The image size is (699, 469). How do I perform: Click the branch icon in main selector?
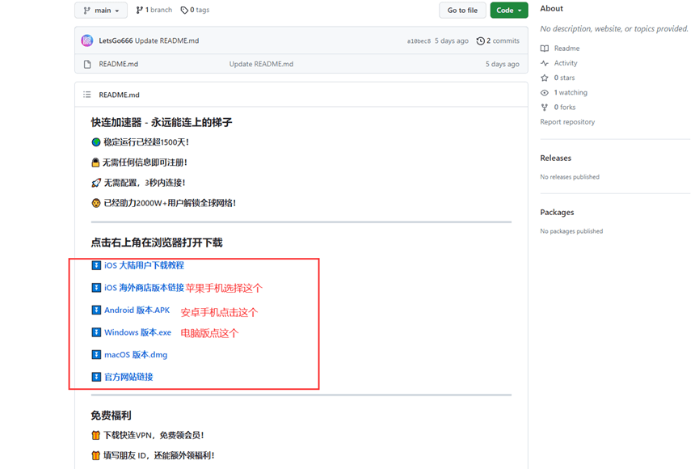pos(86,11)
